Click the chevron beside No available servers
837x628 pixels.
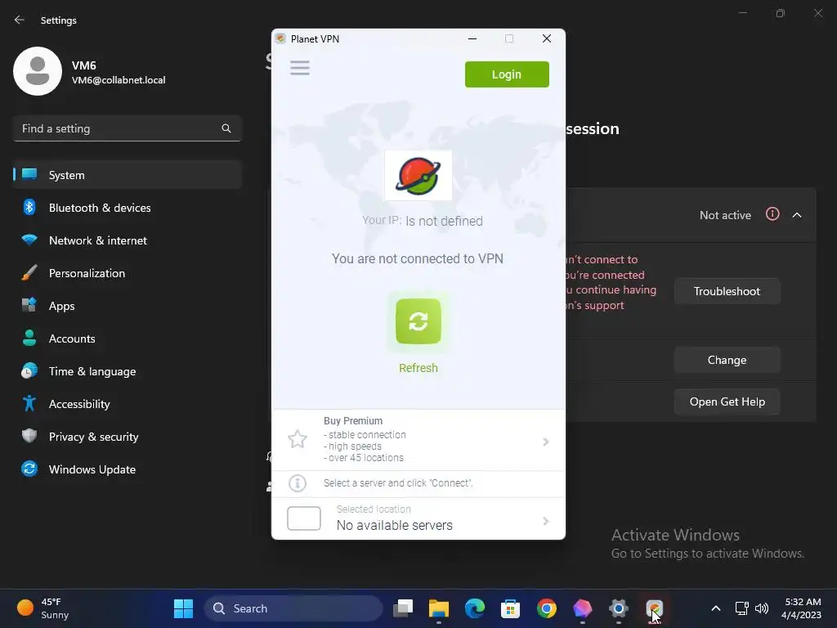[x=545, y=521]
